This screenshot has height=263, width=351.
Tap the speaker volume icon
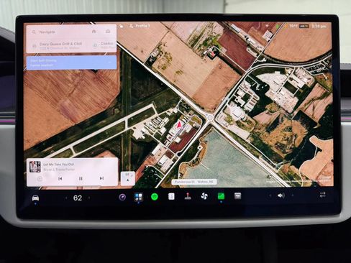click(281, 195)
